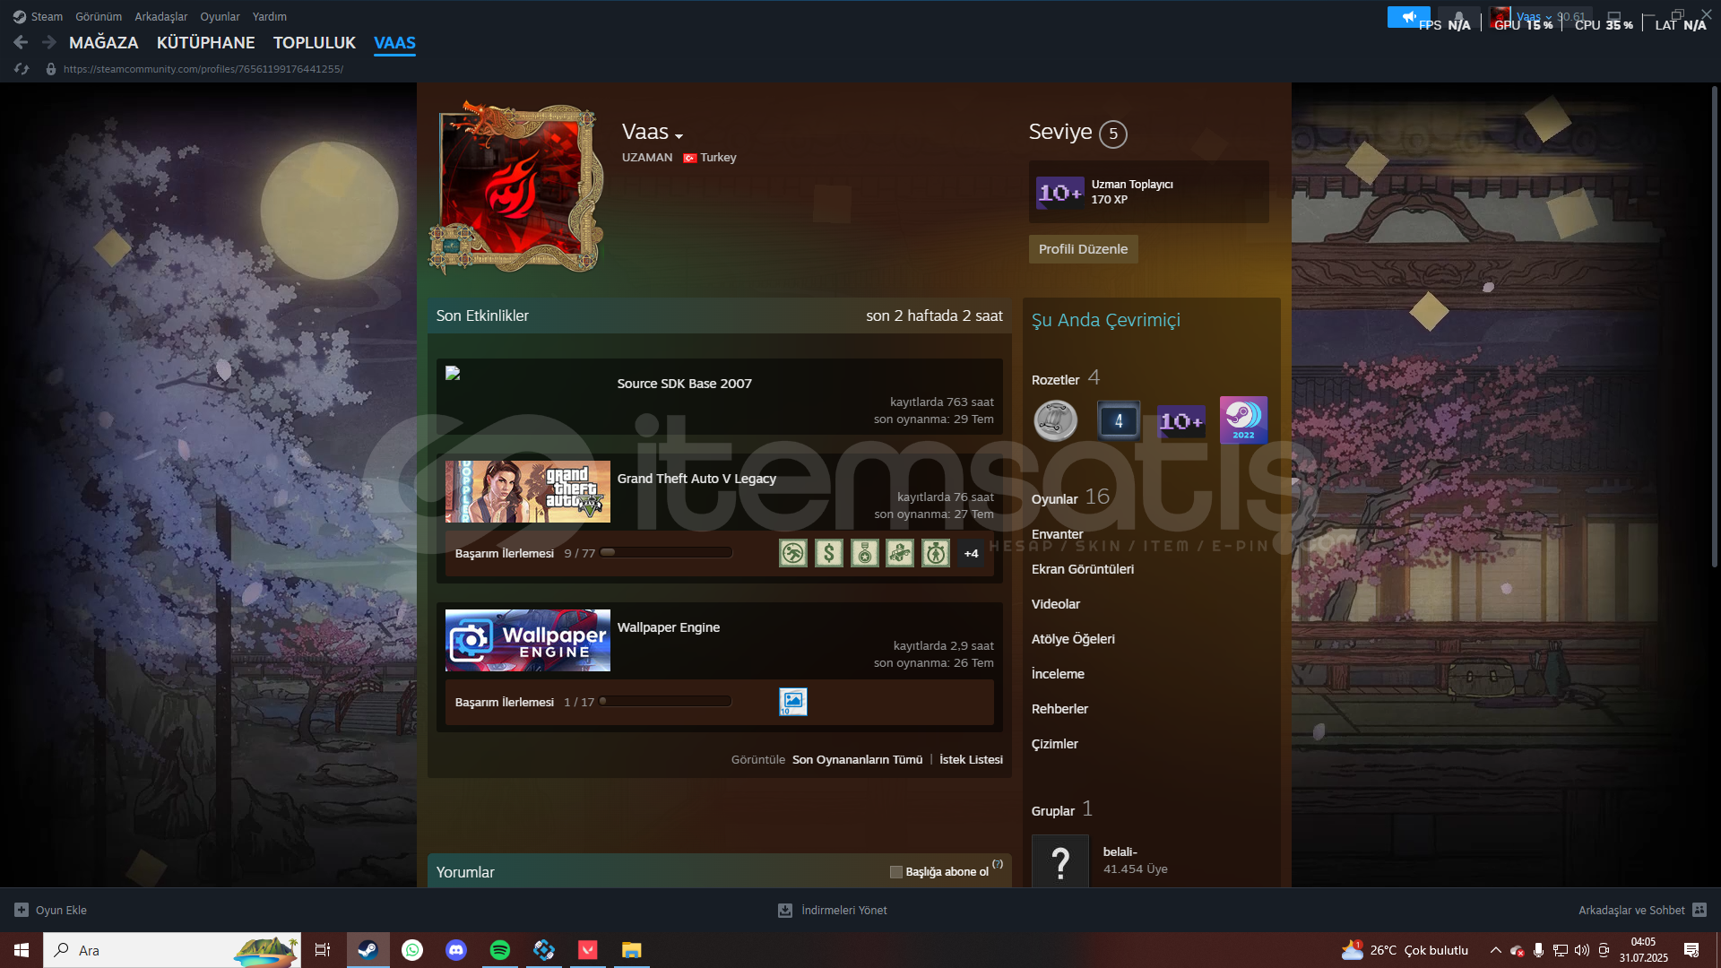Click the profile URL address field

point(203,69)
